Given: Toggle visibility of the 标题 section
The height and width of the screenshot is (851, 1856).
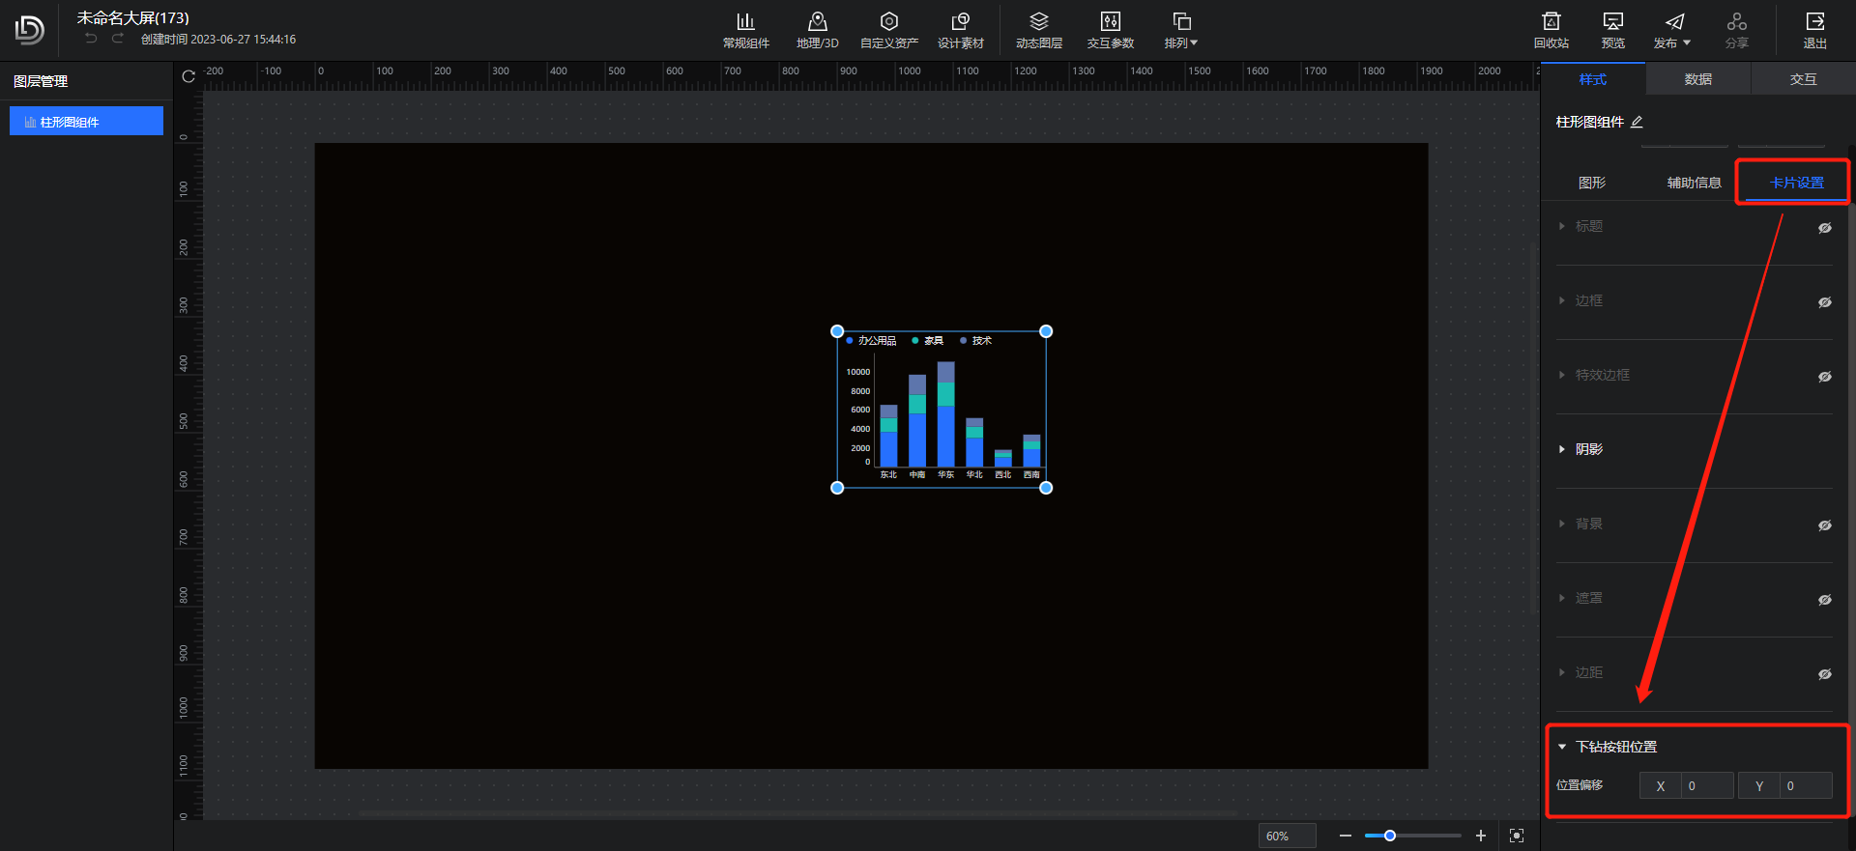Looking at the screenshot, I should click(x=1824, y=228).
